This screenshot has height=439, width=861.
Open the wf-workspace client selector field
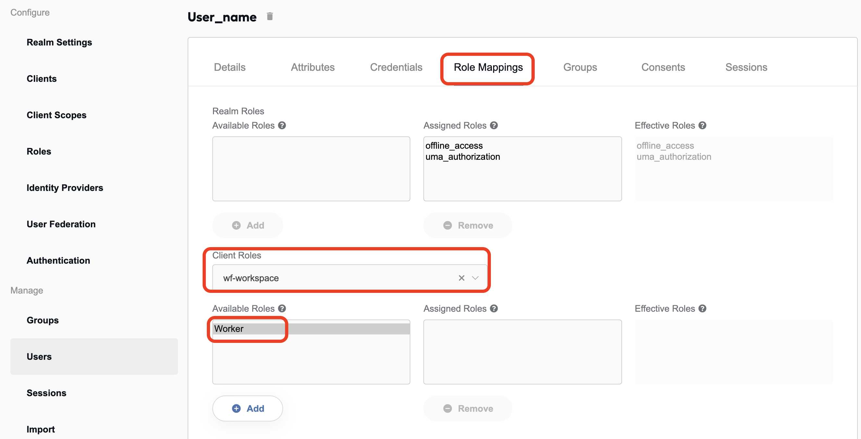click(350, 278)
